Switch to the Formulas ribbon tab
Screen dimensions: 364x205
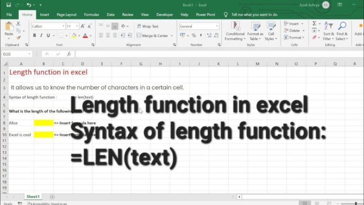coord(91,15)
